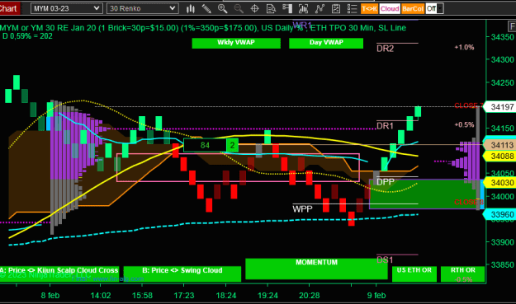Click the DS1 pivot label
This screenshot has height=304, width=516.
(385, 260)
